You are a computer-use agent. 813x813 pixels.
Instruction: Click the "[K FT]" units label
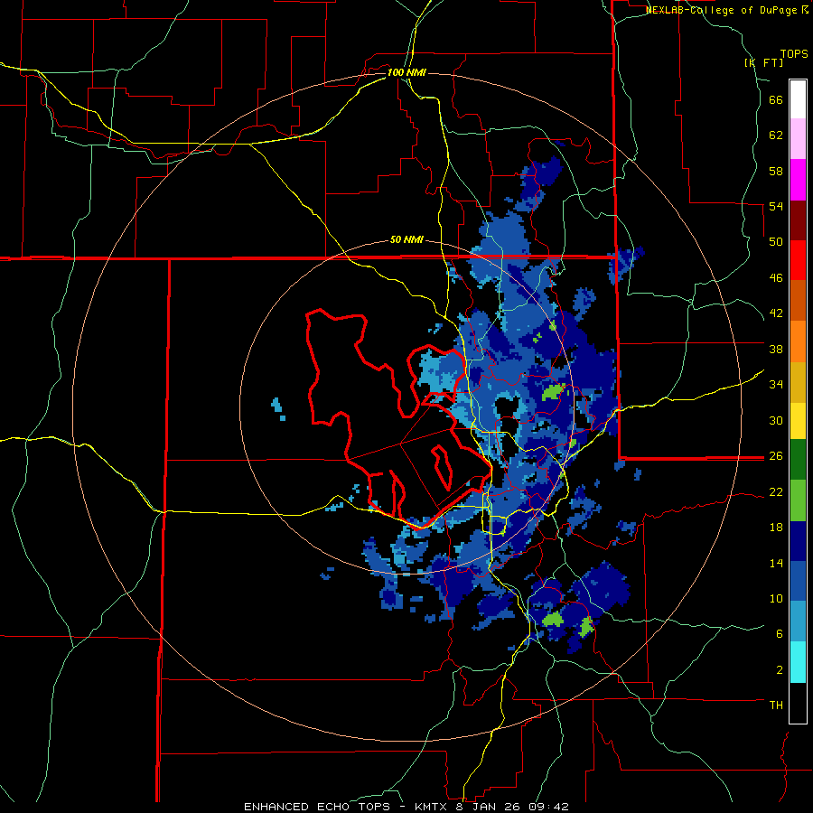(x=763, y=62)
